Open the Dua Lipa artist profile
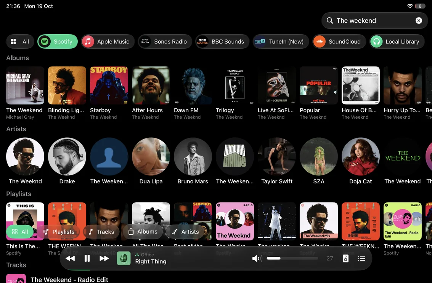432x283 pixels. [x=151, y=157]
